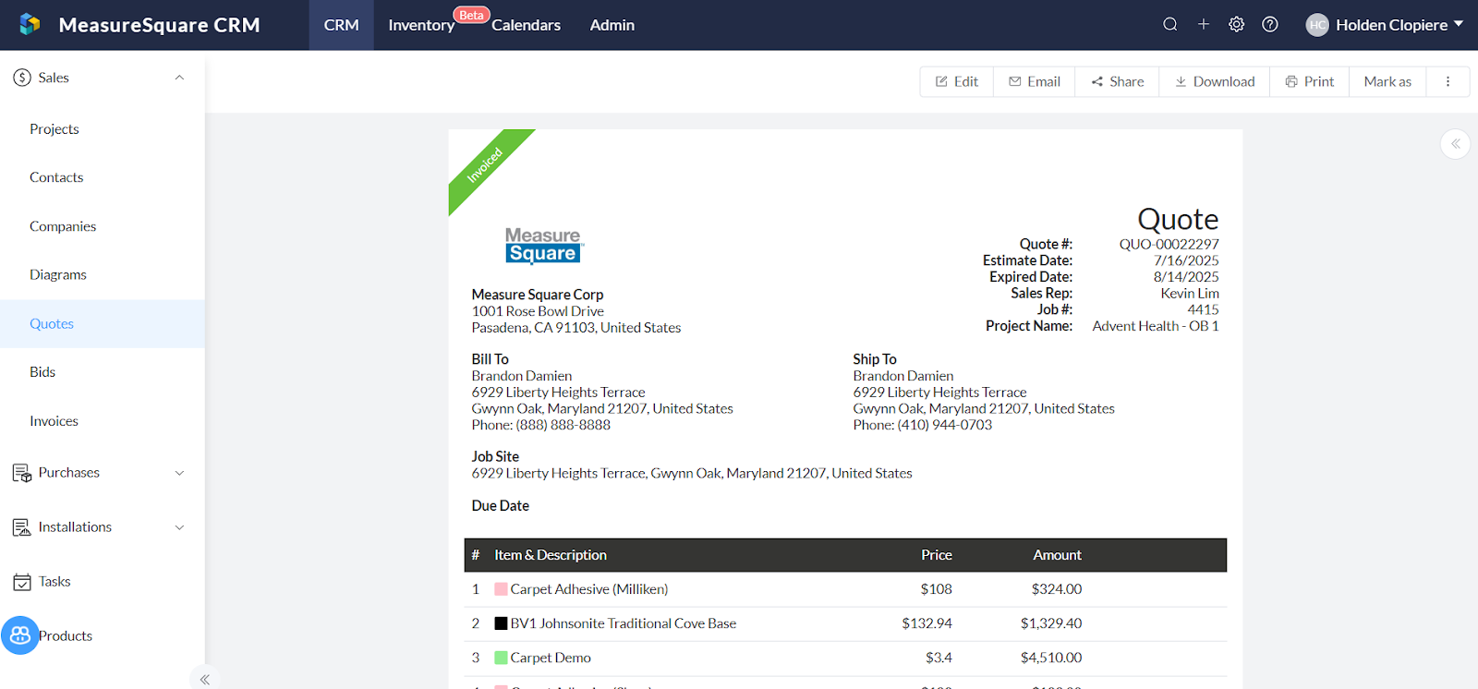Expand the right side panel chevron
The height and width of the screenshot is (689, 1478).
pos(1456,144)
